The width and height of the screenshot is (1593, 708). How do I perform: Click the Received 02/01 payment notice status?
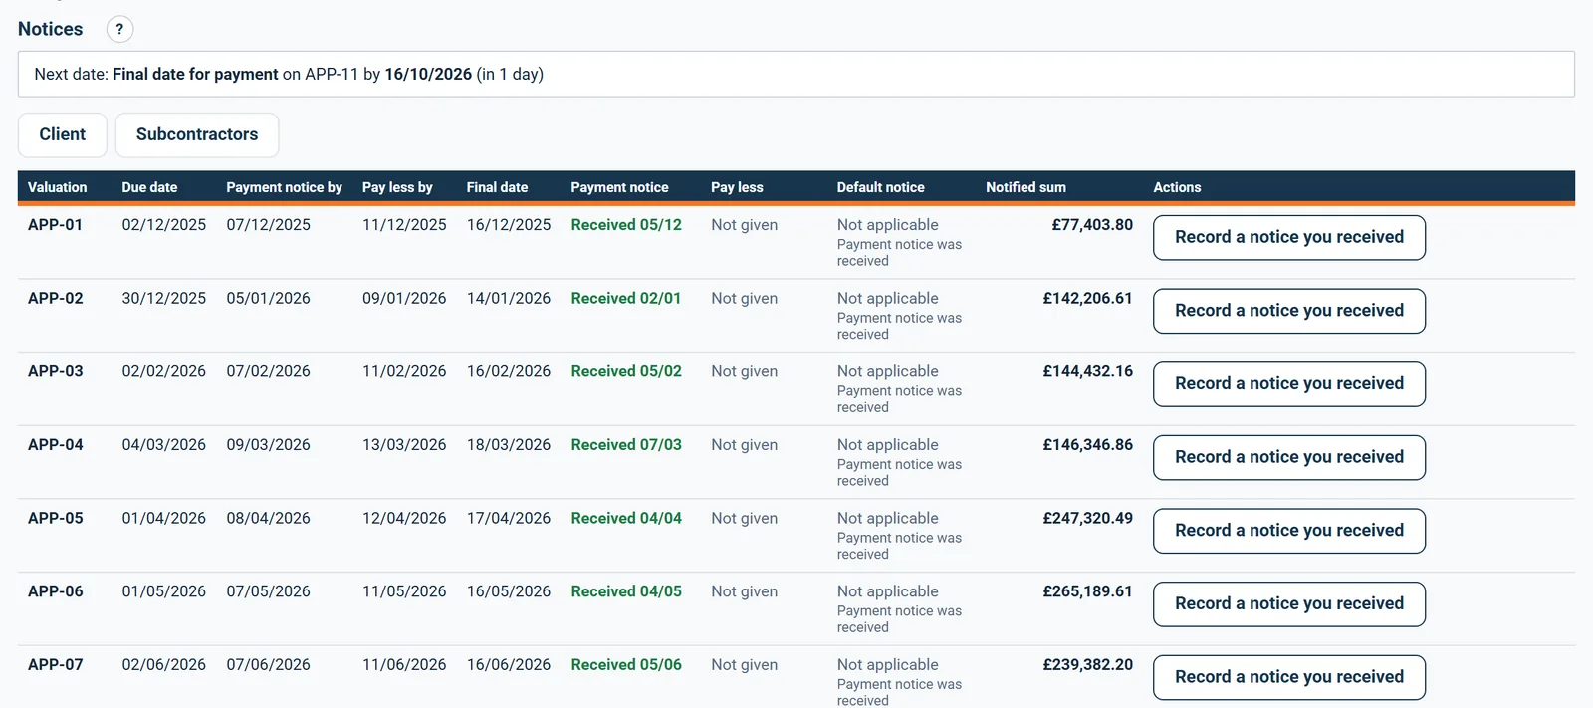click(626, 299)
